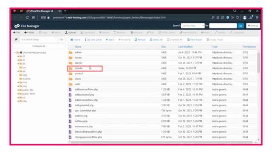
Task: Click Permissions in the toolbar
Action: (188, 32)
